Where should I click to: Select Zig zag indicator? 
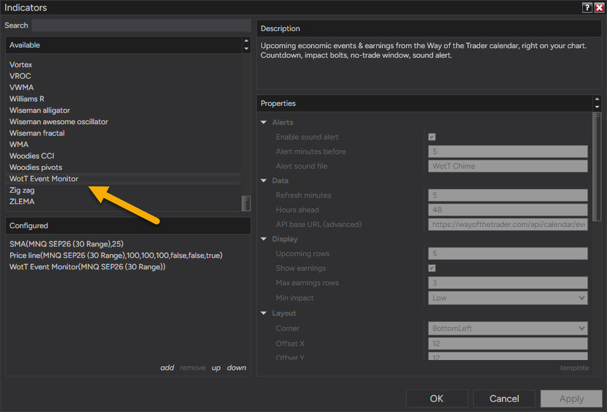22,190
